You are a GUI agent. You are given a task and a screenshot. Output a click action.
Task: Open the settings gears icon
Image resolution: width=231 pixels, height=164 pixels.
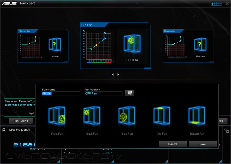[x=227, y=131]
